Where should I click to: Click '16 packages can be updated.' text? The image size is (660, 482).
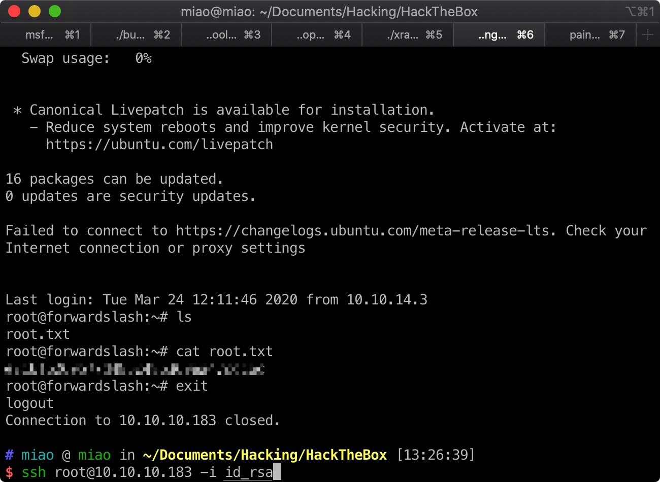tap(114, 179)
